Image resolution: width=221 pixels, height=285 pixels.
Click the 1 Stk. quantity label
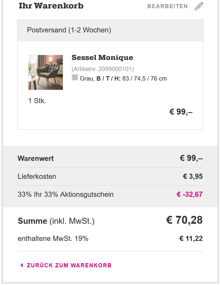tap(37, 101)
